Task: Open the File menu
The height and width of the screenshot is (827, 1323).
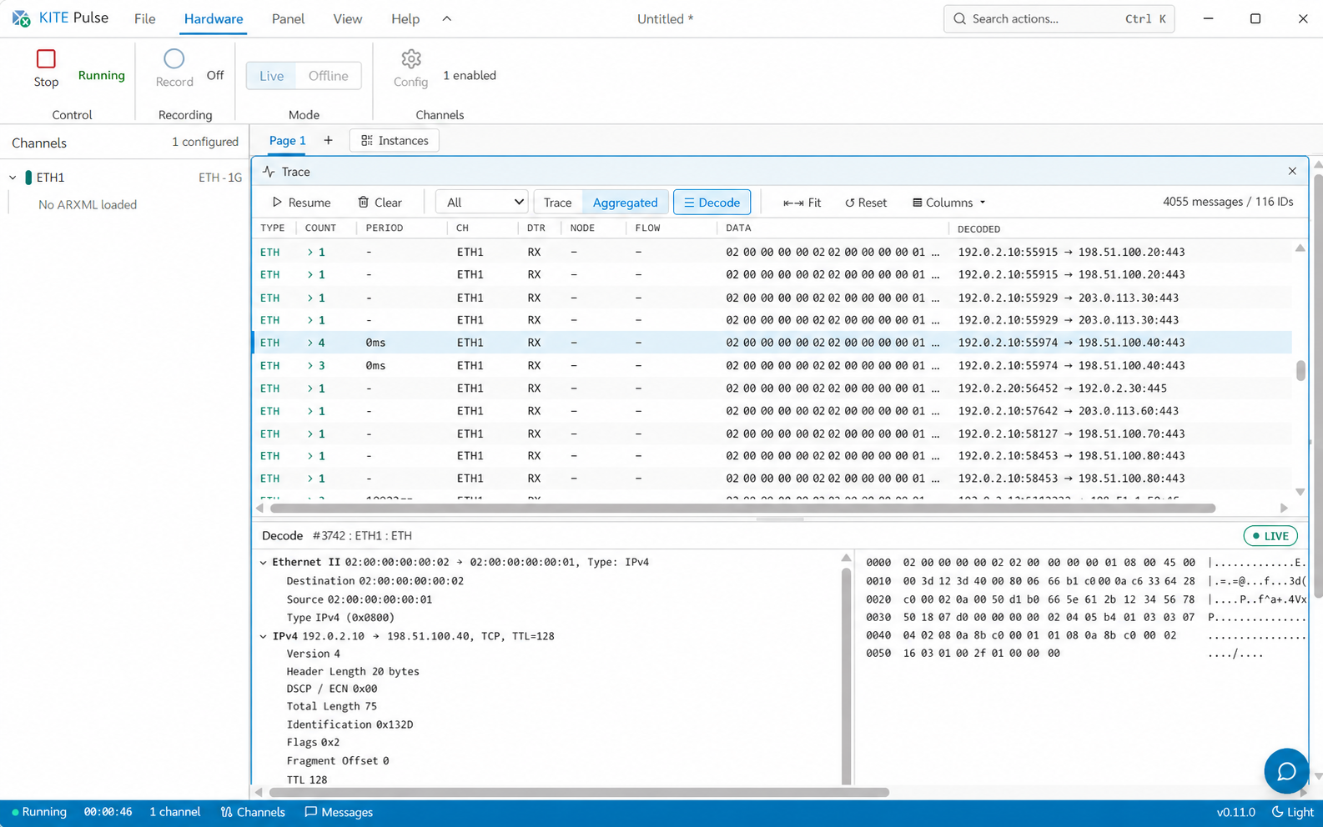Action: pyautogui.click(x=145, y=18)
